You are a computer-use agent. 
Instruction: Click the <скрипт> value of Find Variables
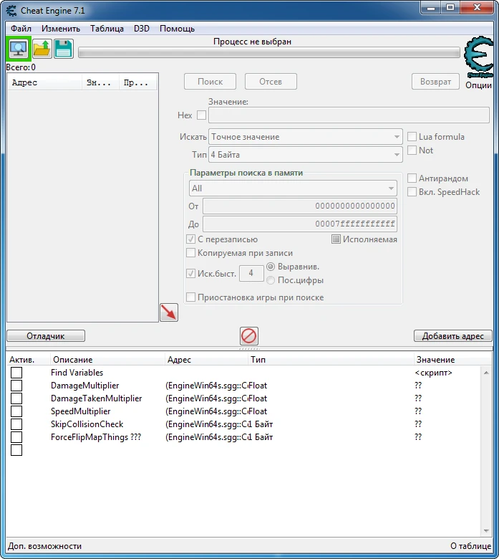(x=433, y=373)
